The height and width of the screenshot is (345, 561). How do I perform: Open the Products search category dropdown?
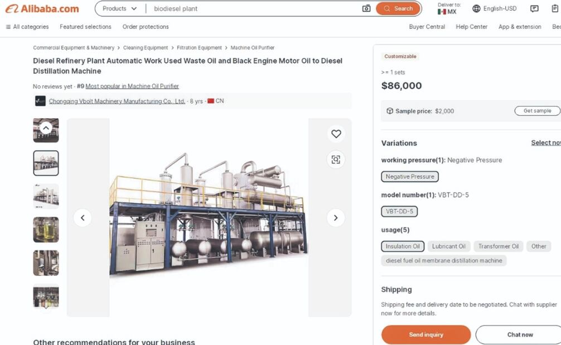click(x=119, y=8)
